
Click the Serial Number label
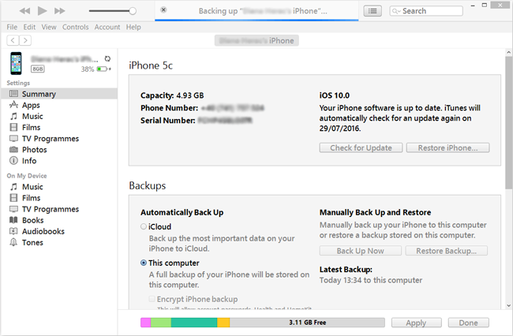(x=168, y=121)
